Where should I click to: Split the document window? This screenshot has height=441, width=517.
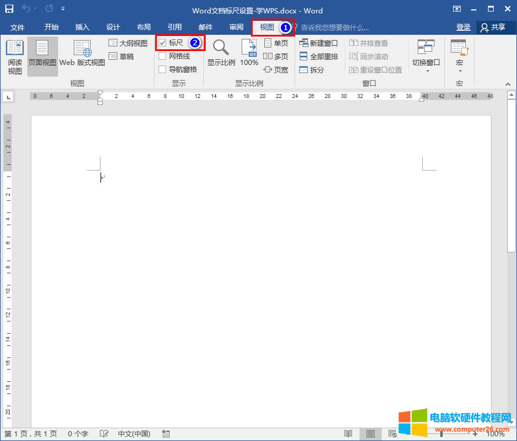[312, 70]
